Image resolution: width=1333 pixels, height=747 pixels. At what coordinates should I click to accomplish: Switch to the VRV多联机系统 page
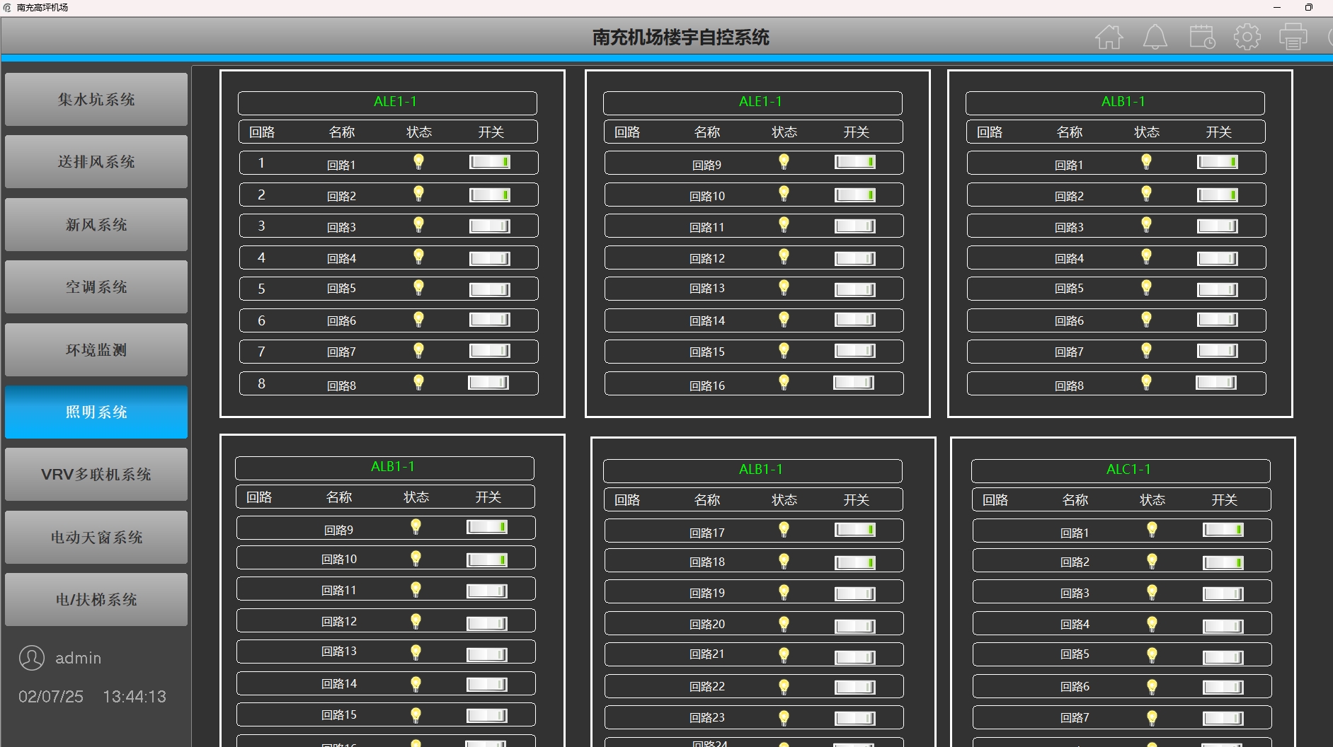coord(96,475)
